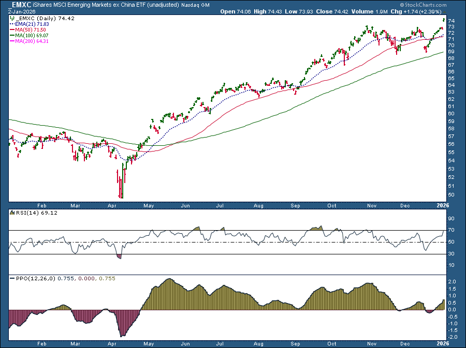Viewport: 466px width, 348px height.
Task: Click the 74 mark on the price scale
Action: click(452, 20)
